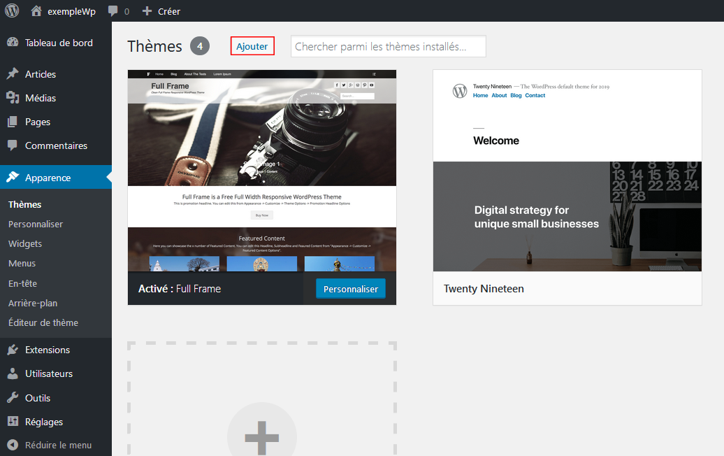This screenshot has height=456, width=724.
Task: Focus the installed themes search field
Action: point(389,46)
